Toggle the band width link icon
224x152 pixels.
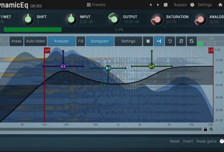click(159, 41)
